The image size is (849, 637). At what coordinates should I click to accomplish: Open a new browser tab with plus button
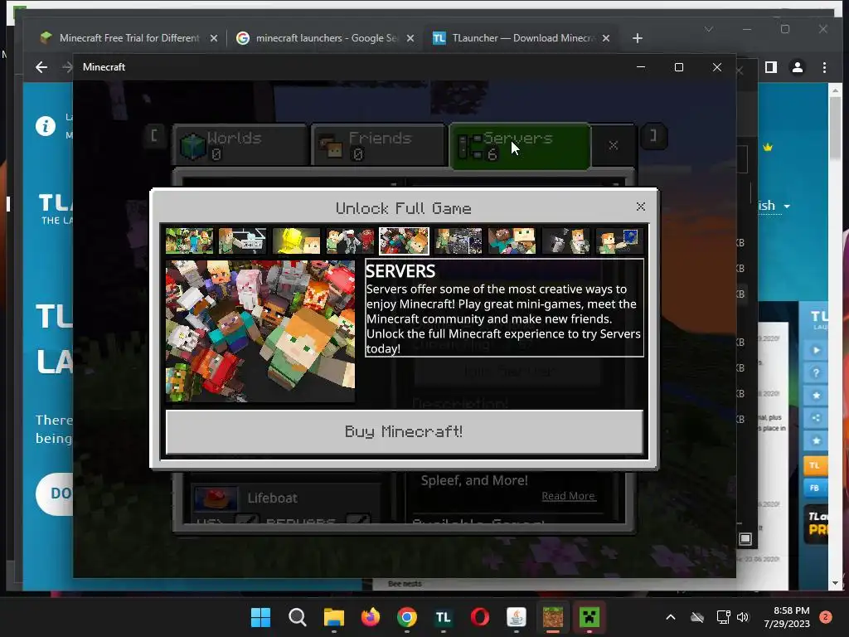[x=638, y=38]
